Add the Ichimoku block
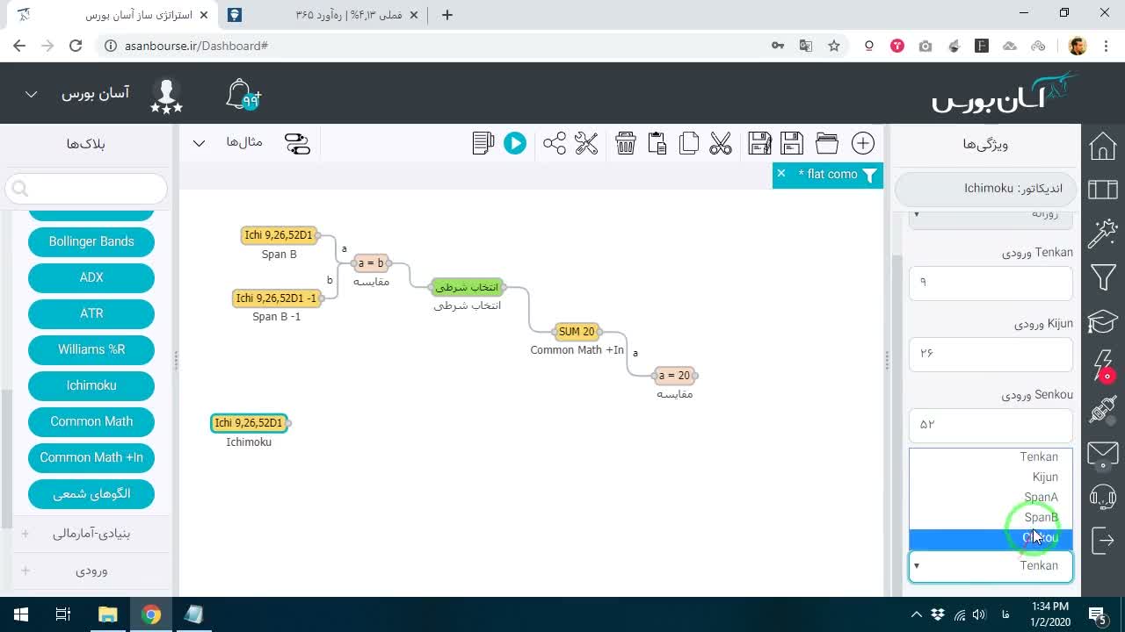1125x632 pixels. pyautogui.click(x=91, y=385)
